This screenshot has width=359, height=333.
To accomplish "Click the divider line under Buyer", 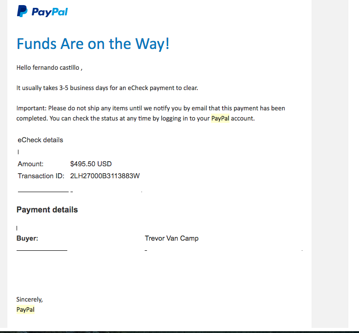I will tap(42, 250).
